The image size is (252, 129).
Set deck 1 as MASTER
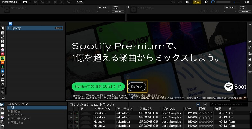(118, 12)
